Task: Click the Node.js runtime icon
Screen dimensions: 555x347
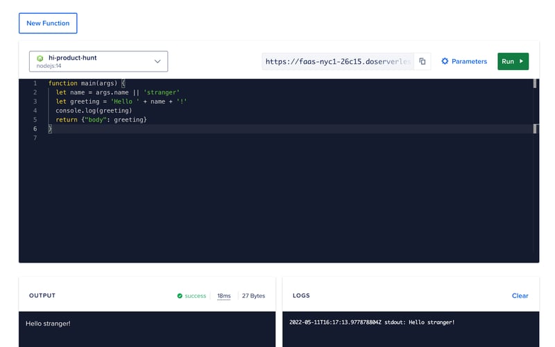Action: point(40,58)
